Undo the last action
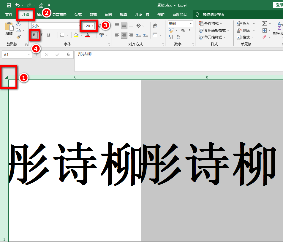Image resolution: width=283 pixels, height=242 pixels. (x=18, y=5)
